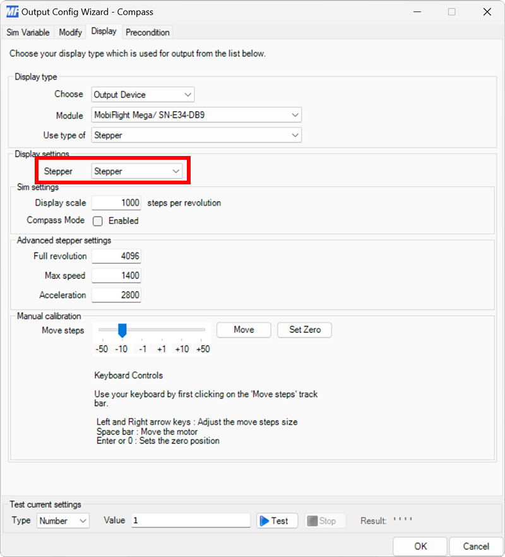This screenshot has height=557, width=505.
Task: Select the Value input showing 1
Action: click(x=189, y=520)
